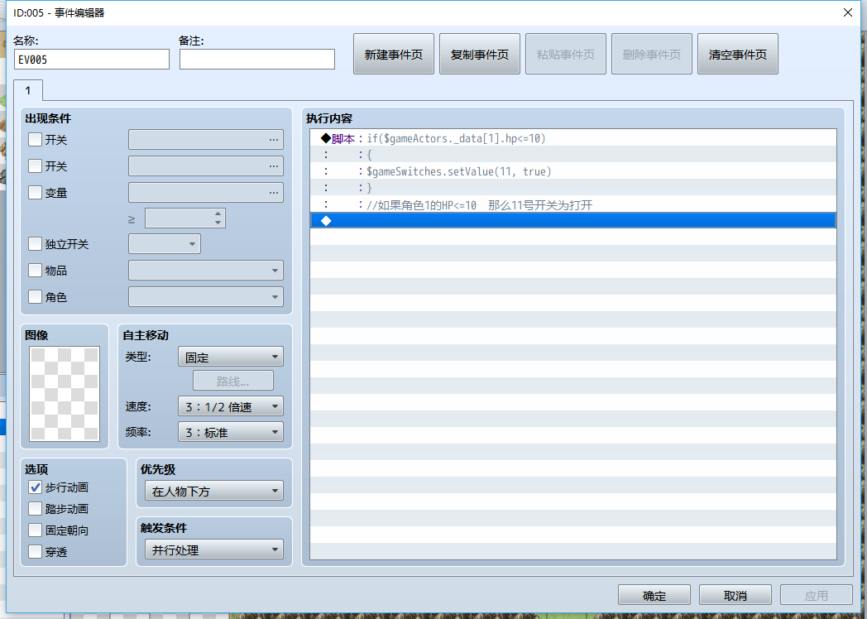Open the 物品 dropdown
867x619 pixels.
click(x=206, y=271)
